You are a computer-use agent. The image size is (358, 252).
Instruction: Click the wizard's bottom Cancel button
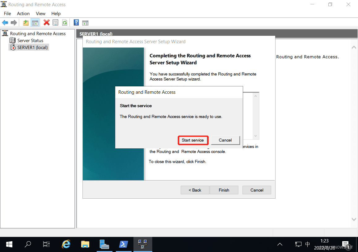257,190
